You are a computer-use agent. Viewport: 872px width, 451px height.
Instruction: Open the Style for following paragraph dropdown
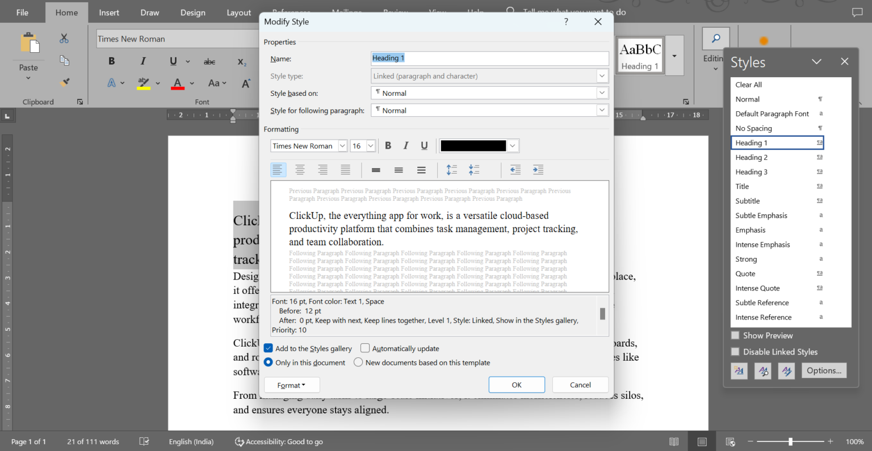[x=602, y=110]
